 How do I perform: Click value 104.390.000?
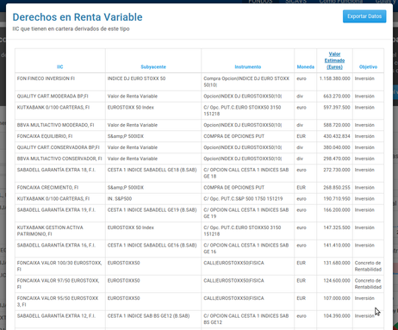pos(337,316)
